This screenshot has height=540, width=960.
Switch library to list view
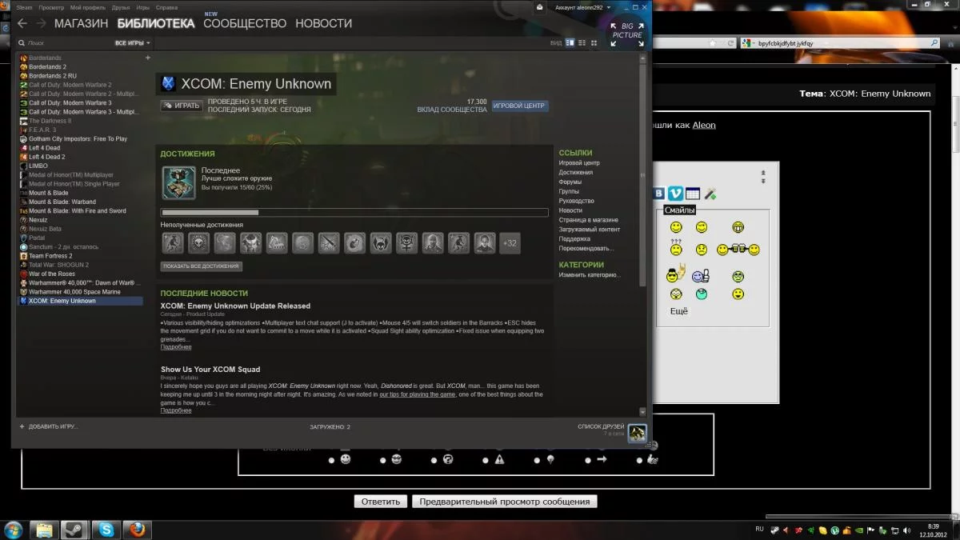pos(582,42)
